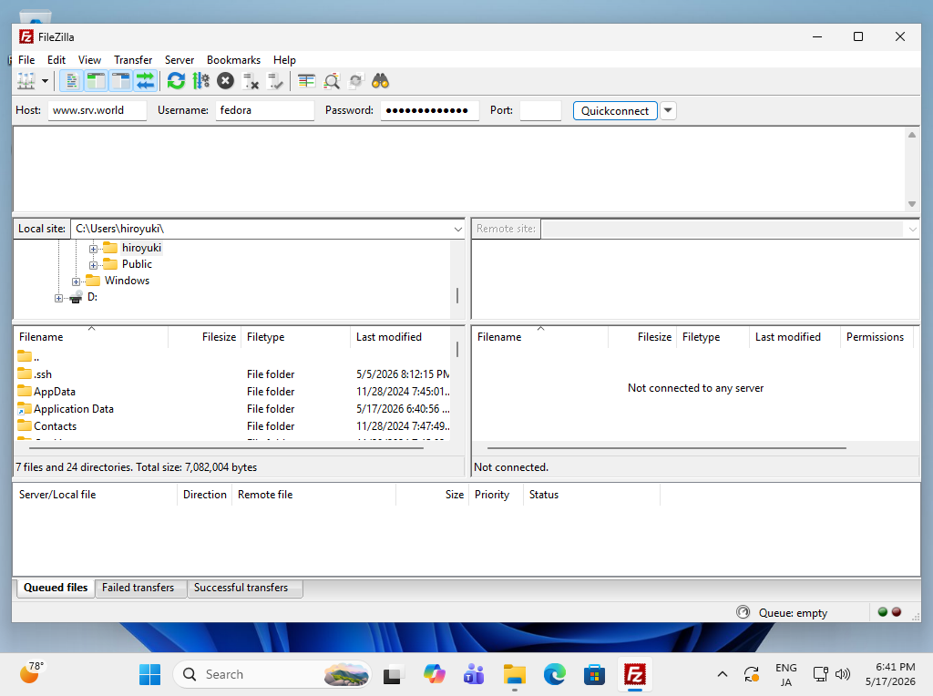
Task: Toggle message log display
Action: pyautogui.click(x=71, y=81)
